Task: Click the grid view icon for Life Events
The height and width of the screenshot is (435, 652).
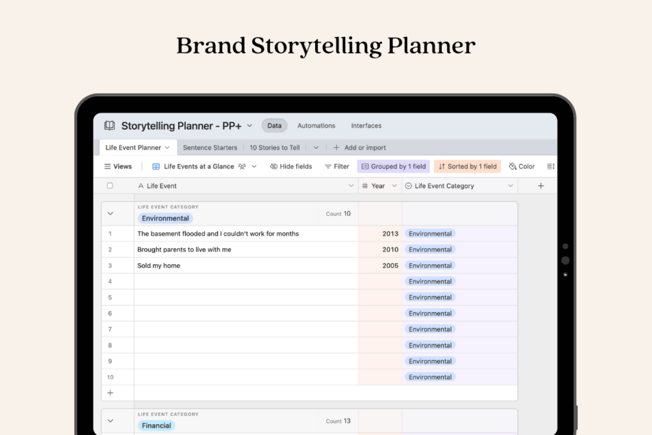Action: click(156, 166)
